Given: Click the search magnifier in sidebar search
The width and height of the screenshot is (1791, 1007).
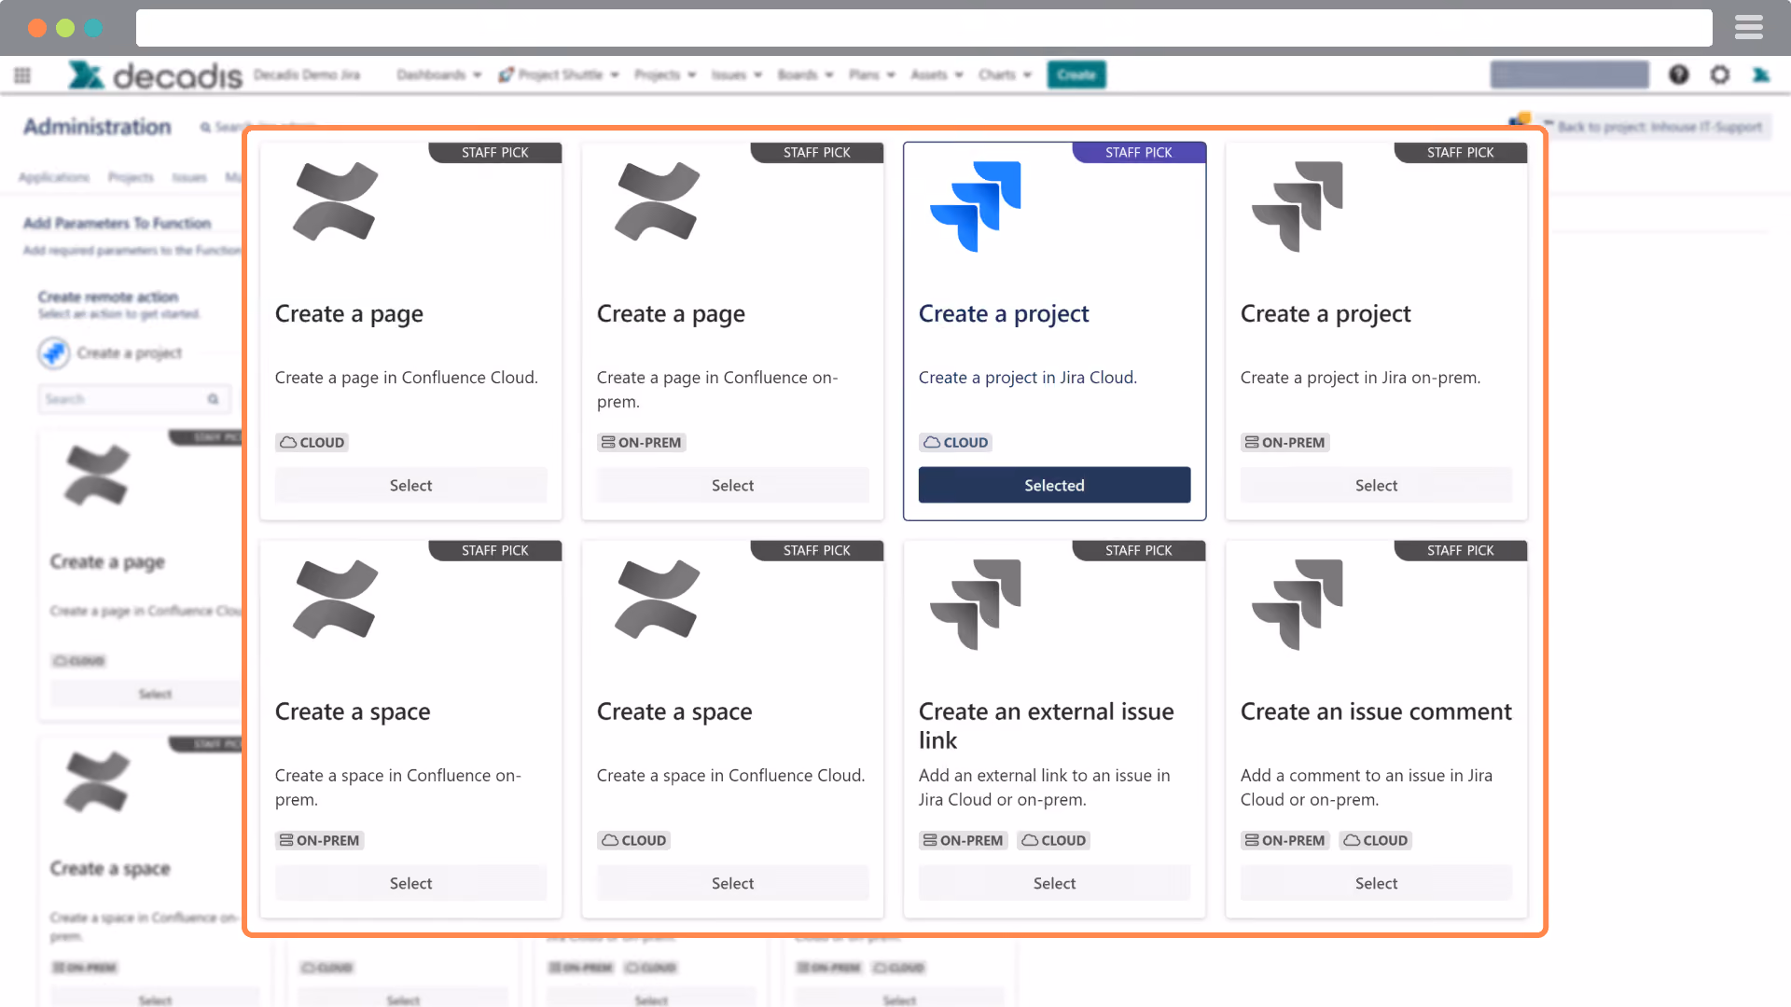Looking at the screenshot, I should point(213,399).
